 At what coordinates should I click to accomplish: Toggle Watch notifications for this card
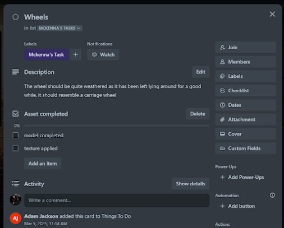click(x=103, y=54)
